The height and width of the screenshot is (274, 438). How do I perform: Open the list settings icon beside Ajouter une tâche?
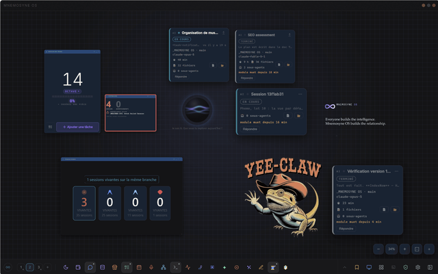50,127
